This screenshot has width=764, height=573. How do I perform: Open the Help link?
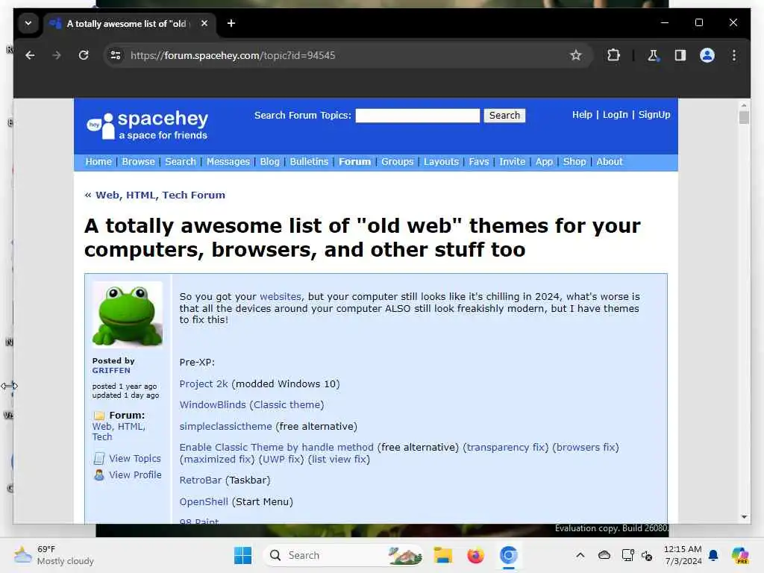point(582,115)
